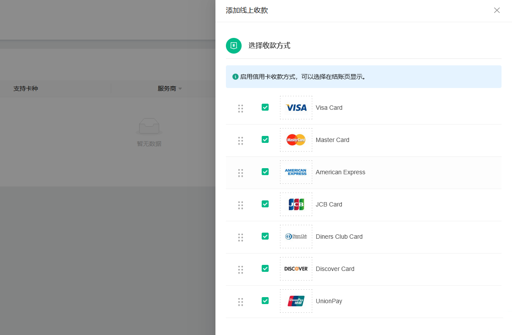The image size is (512, 335).
Task: Uncheck the JCB Card checkbox
Action: 265,204
